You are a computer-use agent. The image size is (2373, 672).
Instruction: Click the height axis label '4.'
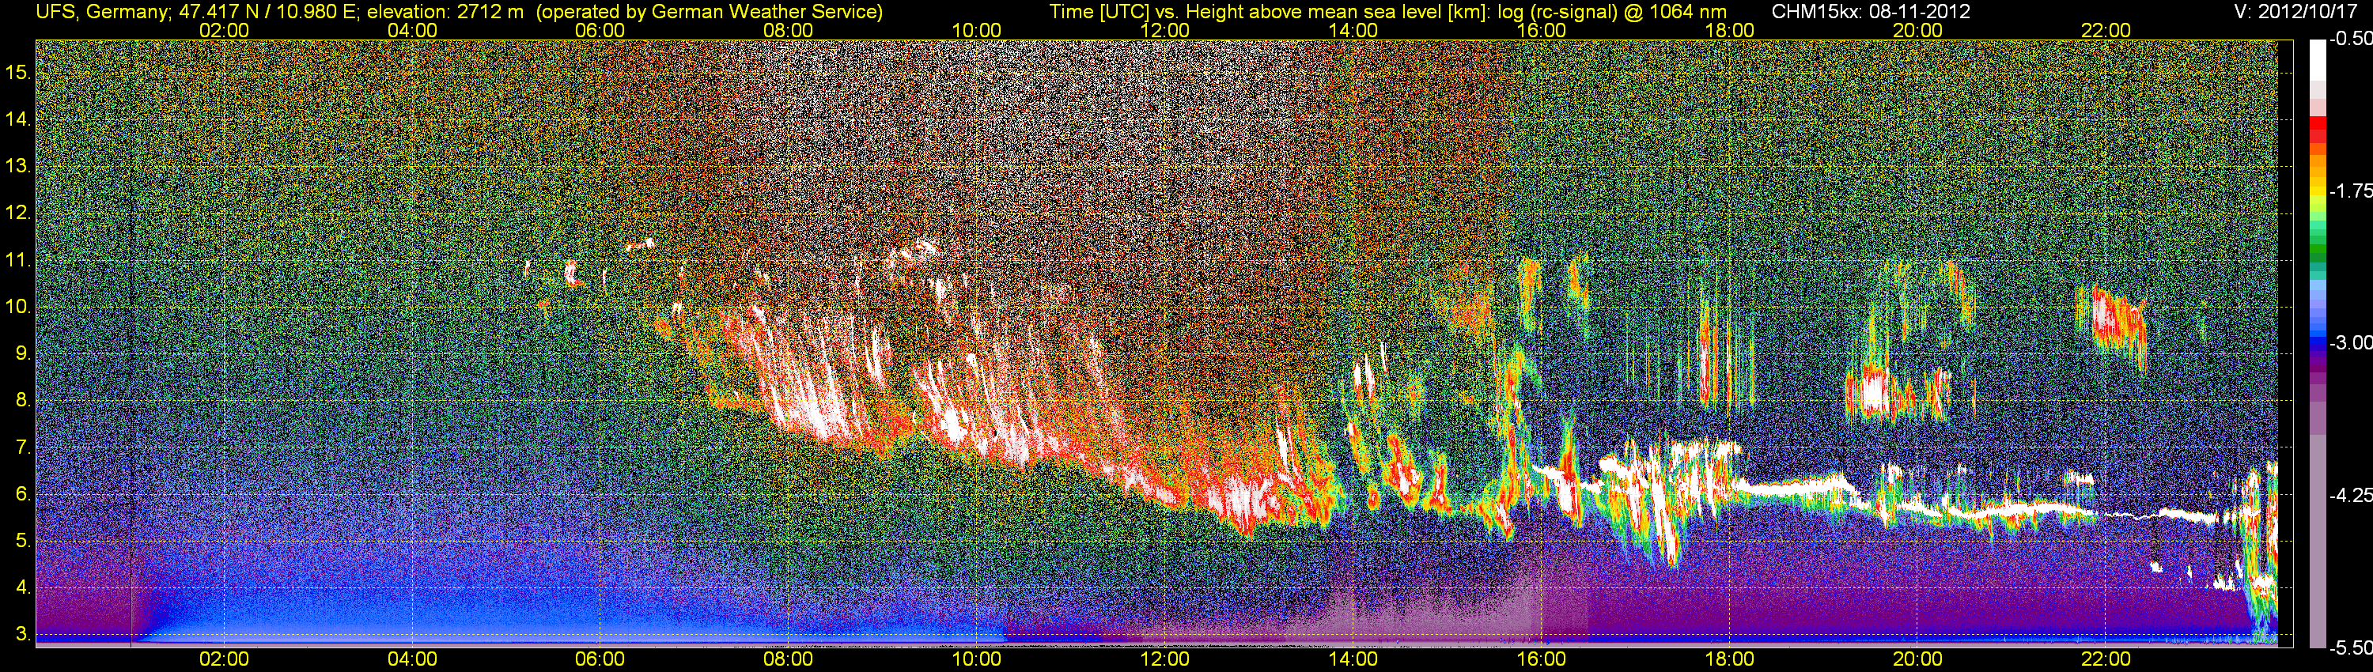coord(23,587)
